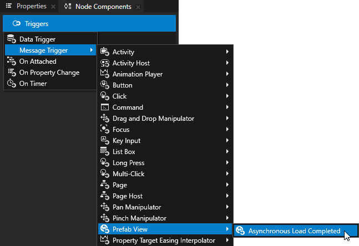This screenshot has height=246, width=359.
Task: Open the Multi-Click message entry
Action: (x=165, y=174)
